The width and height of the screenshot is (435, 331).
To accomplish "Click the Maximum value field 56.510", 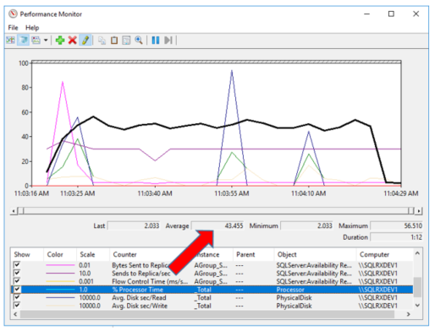I will [x=396, y=225].
